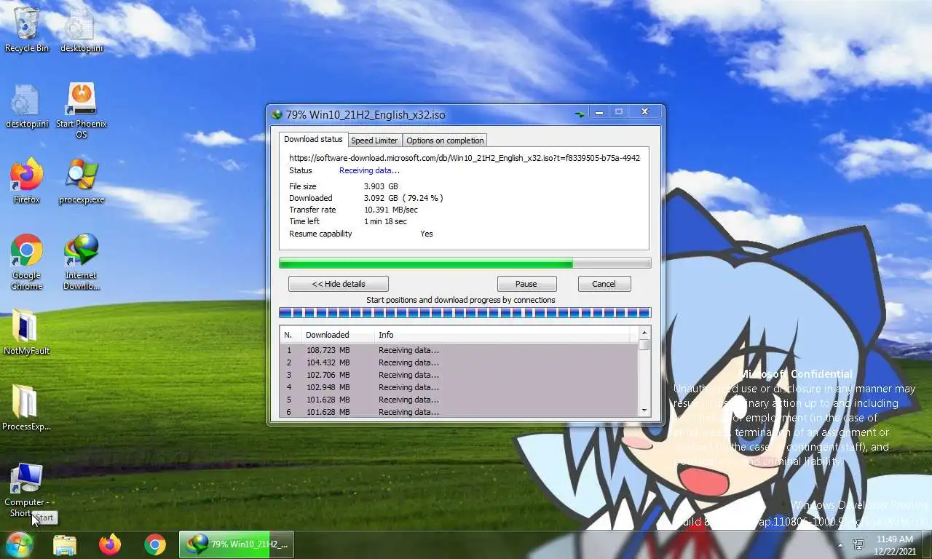Activate the 79% Win10_21H2 download taskbar button

(237, 544)
